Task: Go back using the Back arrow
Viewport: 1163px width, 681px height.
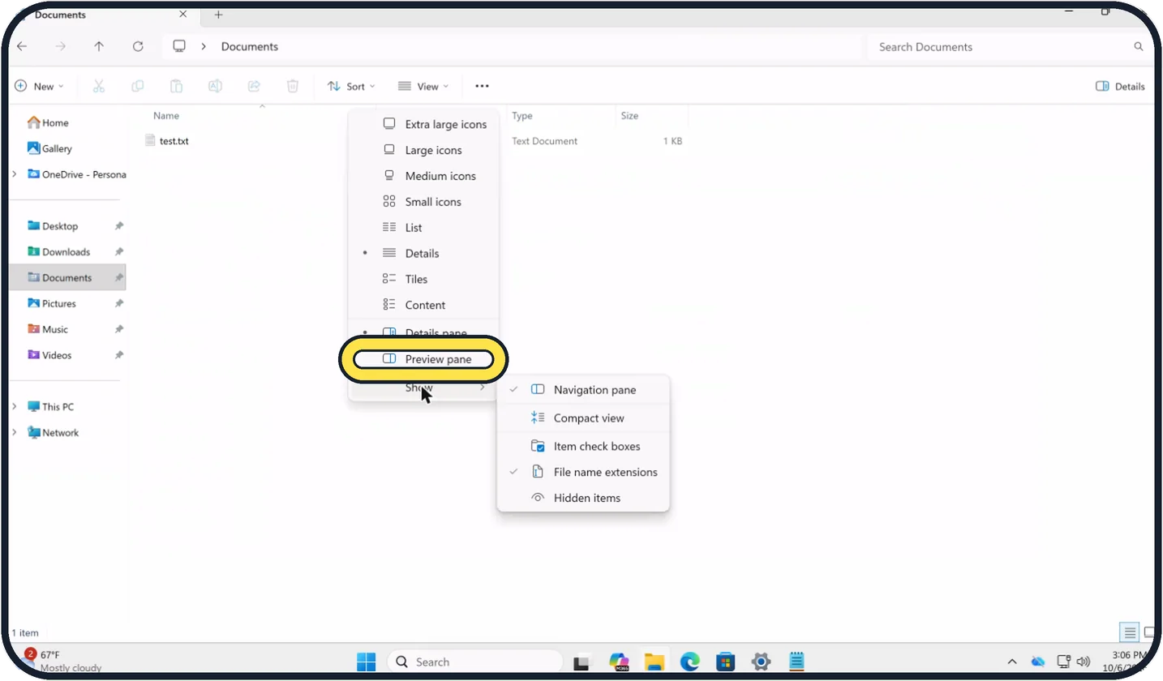Action: [22, 47]
